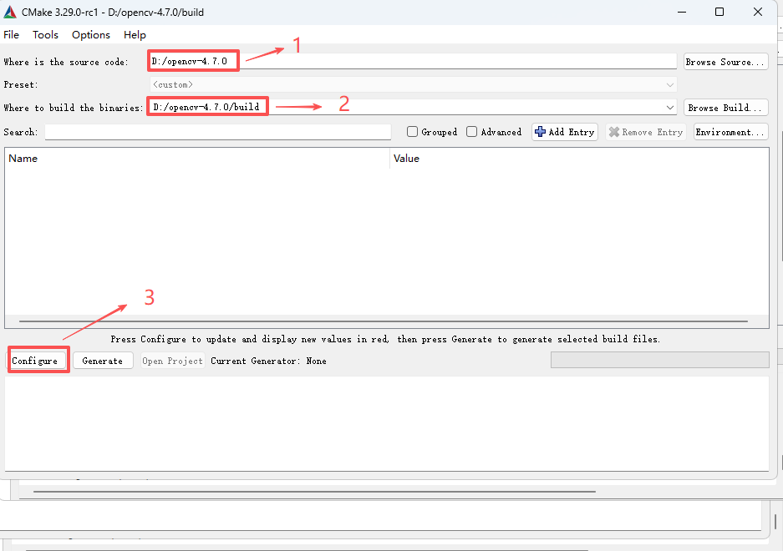Viewport: 783px width, 551px height.
Task: Click the cache list horizontal scrollbar
Action: (383, 321)
